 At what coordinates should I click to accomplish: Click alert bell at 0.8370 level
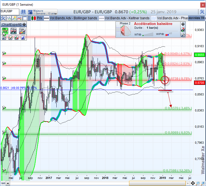point(4,108)
